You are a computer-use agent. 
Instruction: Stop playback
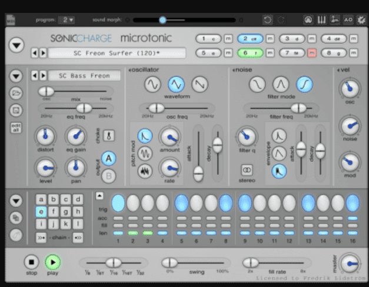[32, 262]
